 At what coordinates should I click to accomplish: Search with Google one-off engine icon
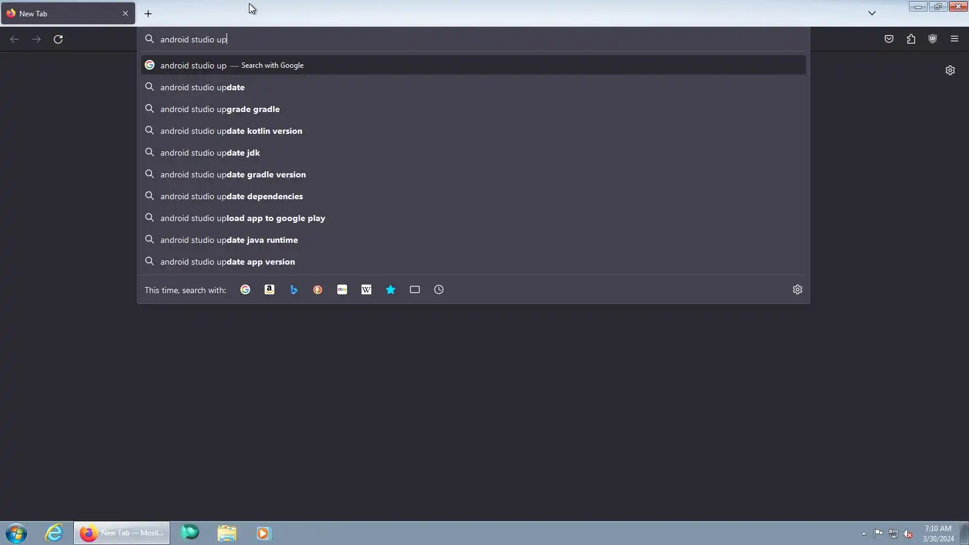coord(245,290)
